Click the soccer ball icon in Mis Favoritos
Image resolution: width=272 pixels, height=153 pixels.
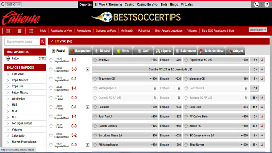pyautogui.click(x=8, y=58)
